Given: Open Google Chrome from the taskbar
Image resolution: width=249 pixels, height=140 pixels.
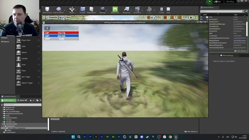Looking at the screenshot, I should click(x=170, y=137).
